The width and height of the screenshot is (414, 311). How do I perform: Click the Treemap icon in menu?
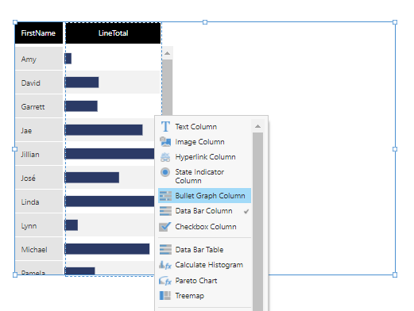pos(165,296)
